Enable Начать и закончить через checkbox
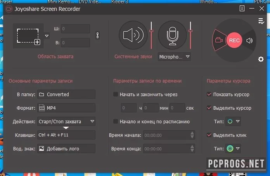Screen dimensions: 270x176 pos(116,94)
